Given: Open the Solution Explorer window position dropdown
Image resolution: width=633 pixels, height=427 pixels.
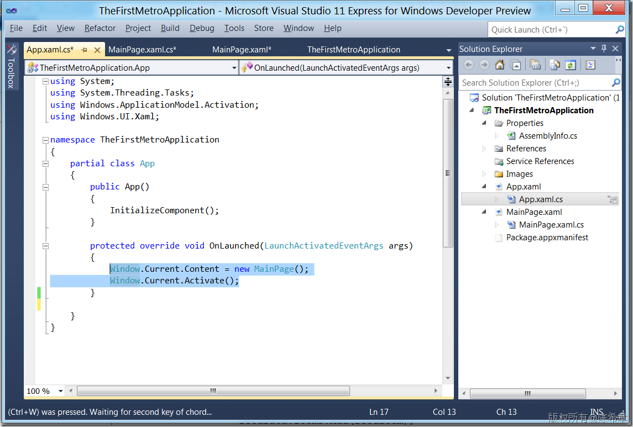Looking at the screenshot, I should click(x=593, y=49).
